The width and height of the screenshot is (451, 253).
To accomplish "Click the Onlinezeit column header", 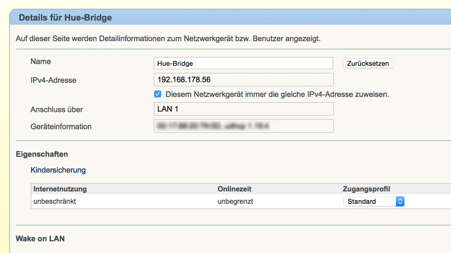I will 234,189.
